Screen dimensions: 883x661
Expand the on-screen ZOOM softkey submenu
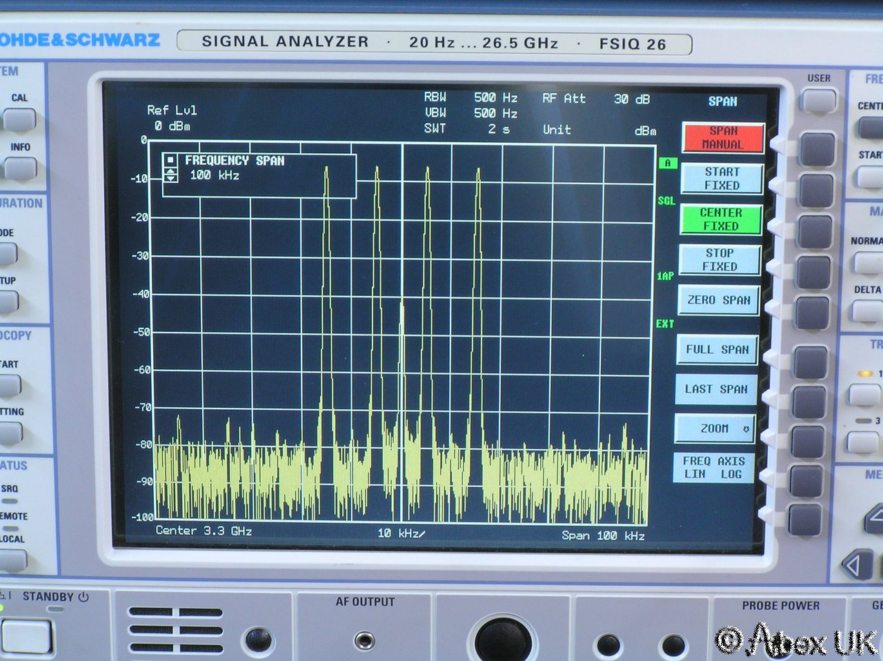(x=715, y=428)
